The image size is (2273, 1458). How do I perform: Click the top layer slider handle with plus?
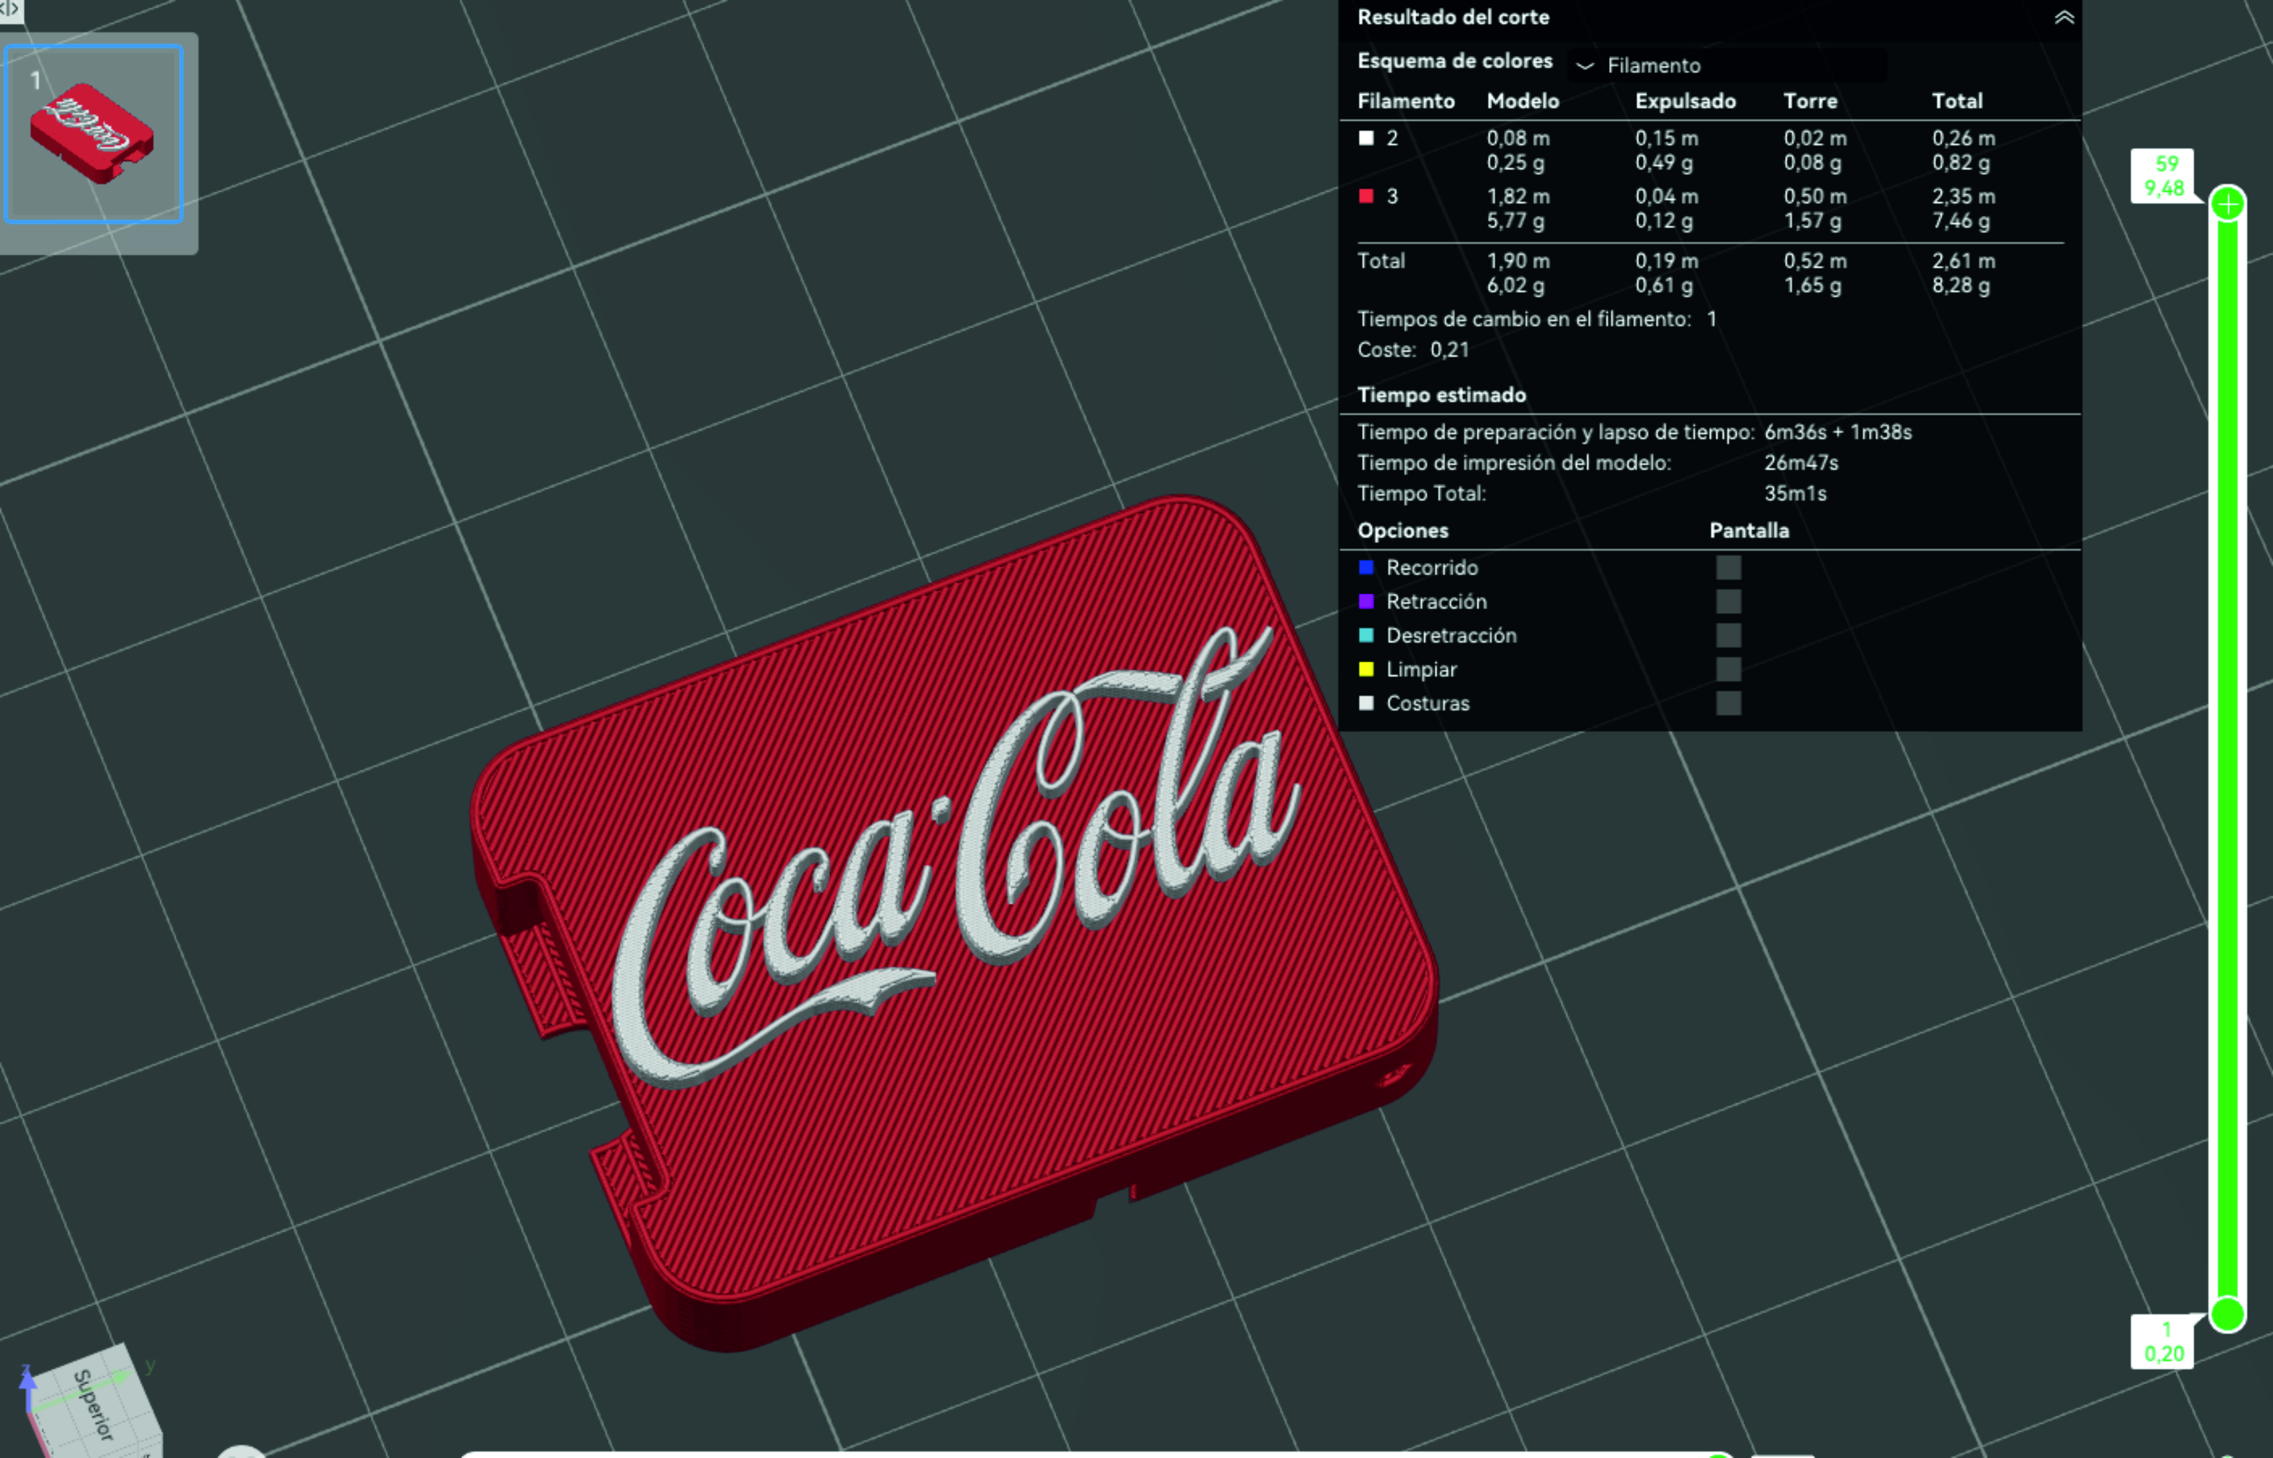(2228, 203)
